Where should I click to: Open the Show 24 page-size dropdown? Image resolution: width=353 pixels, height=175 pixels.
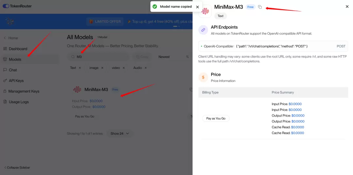tap(120, 134)
